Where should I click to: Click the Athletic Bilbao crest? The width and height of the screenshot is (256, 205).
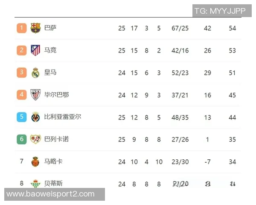point(35,95)
